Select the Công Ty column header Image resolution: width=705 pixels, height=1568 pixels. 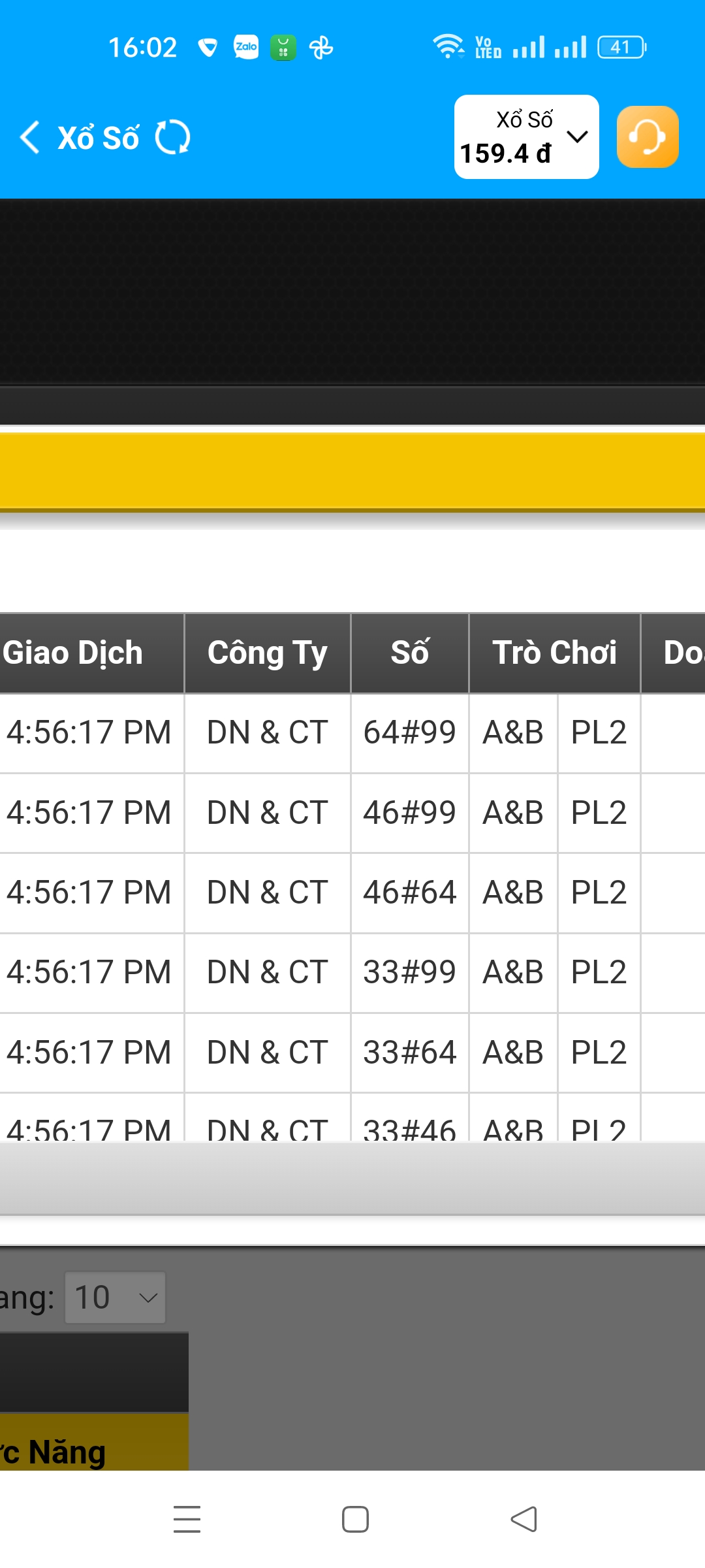click(x=268, y=653)
